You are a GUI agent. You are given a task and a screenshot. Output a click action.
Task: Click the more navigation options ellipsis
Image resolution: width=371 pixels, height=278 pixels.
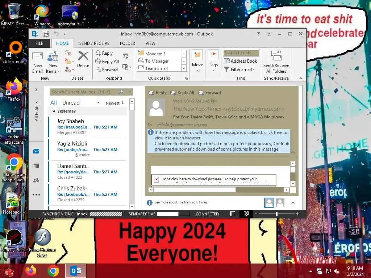pos(36,195)
